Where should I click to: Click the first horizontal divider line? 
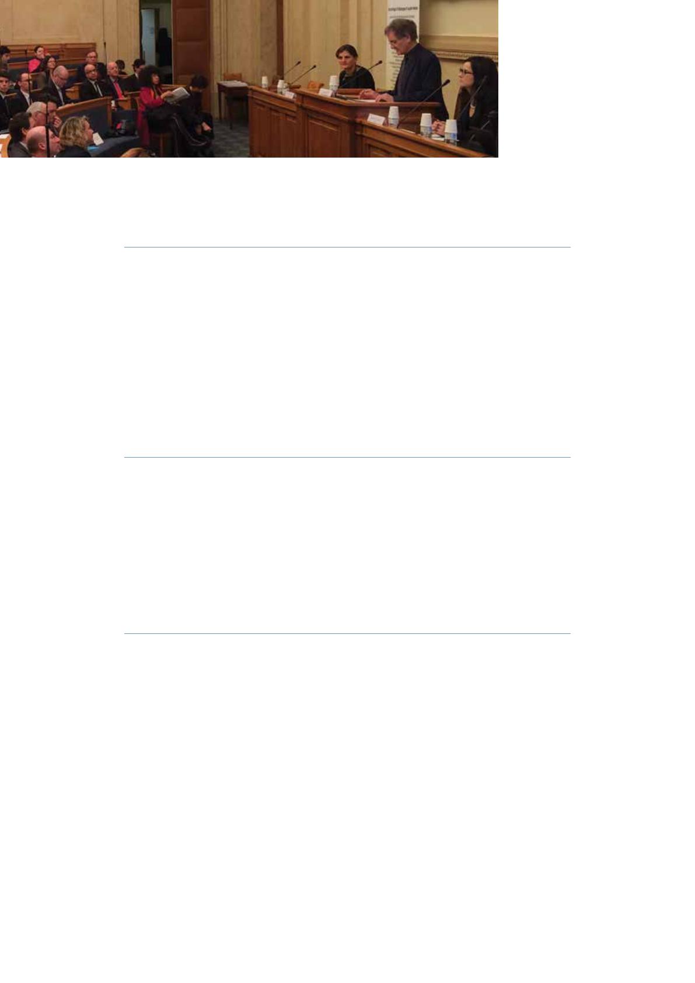tap(347, 247)
